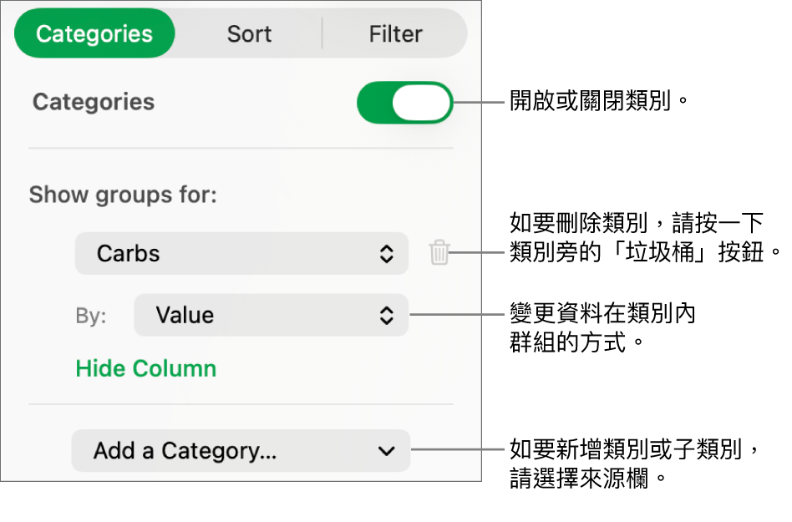Select the Categories tab
The width and height of the screenshot is (792, 522).
pyautogui.click(x=94, y=34)
